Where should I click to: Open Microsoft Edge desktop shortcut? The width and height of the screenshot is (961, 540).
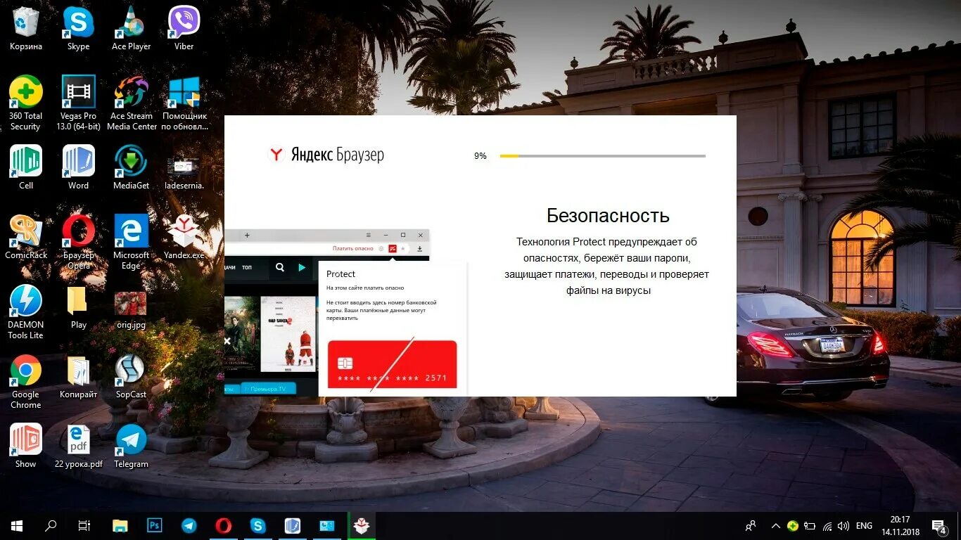click(131, 243)
